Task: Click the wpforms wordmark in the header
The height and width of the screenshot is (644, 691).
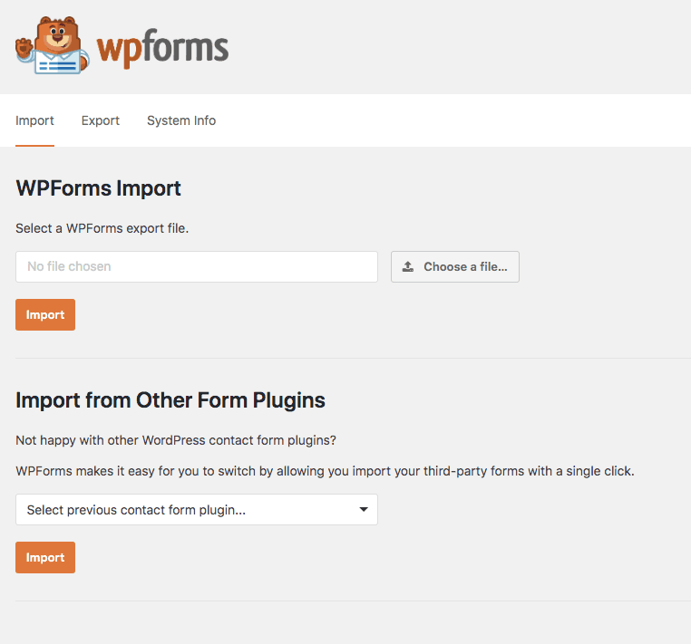Action: (162, 48)
